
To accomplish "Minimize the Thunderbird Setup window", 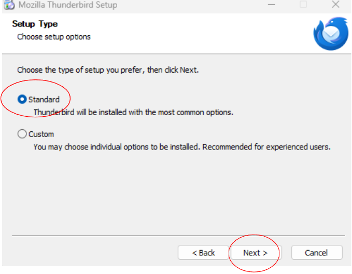I will click(272, 5).
